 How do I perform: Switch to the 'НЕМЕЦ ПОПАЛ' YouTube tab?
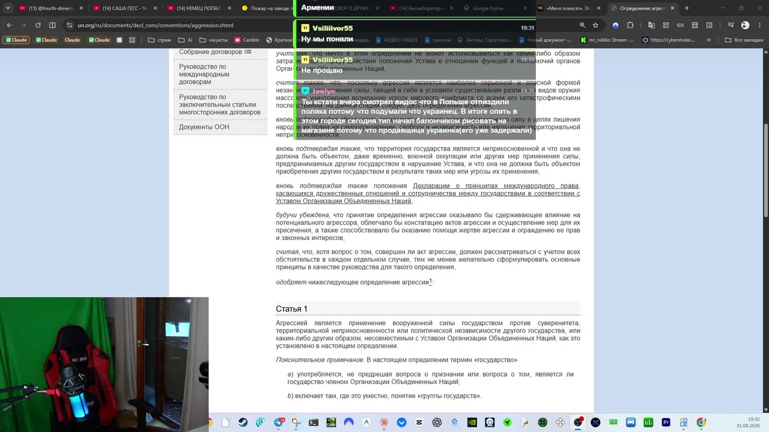click(199, 8)
